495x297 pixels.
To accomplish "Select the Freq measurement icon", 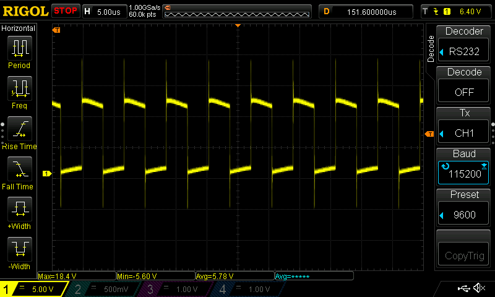I will pos(20,88).
